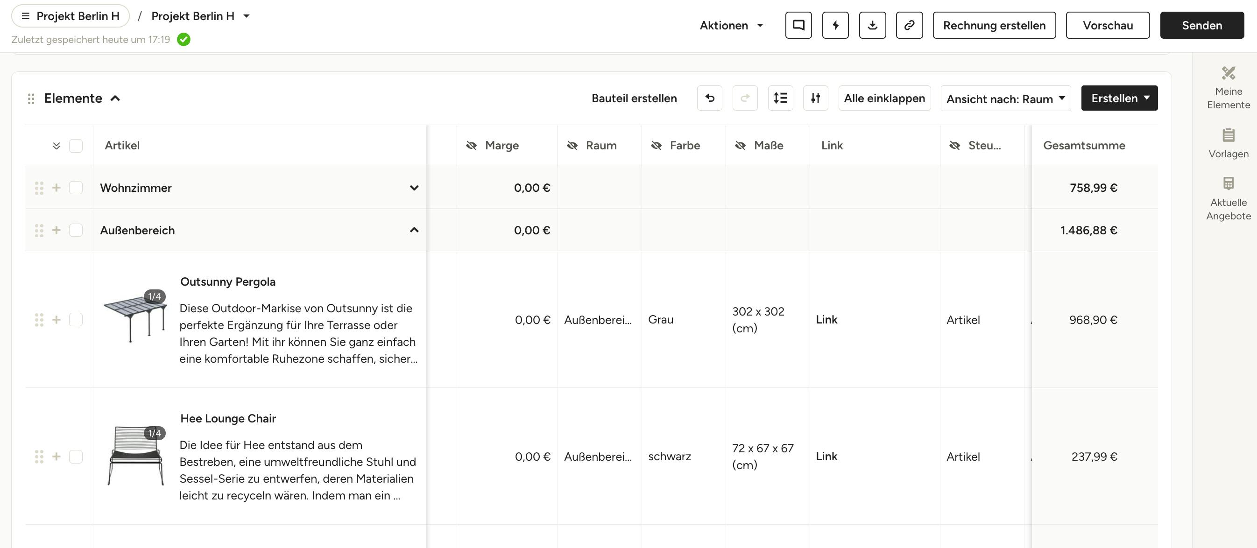Image resolution: width=1257 pixels, height=548 pixels.
Task: Toggle visibility of the Farbe column
Action: (657, 146)
